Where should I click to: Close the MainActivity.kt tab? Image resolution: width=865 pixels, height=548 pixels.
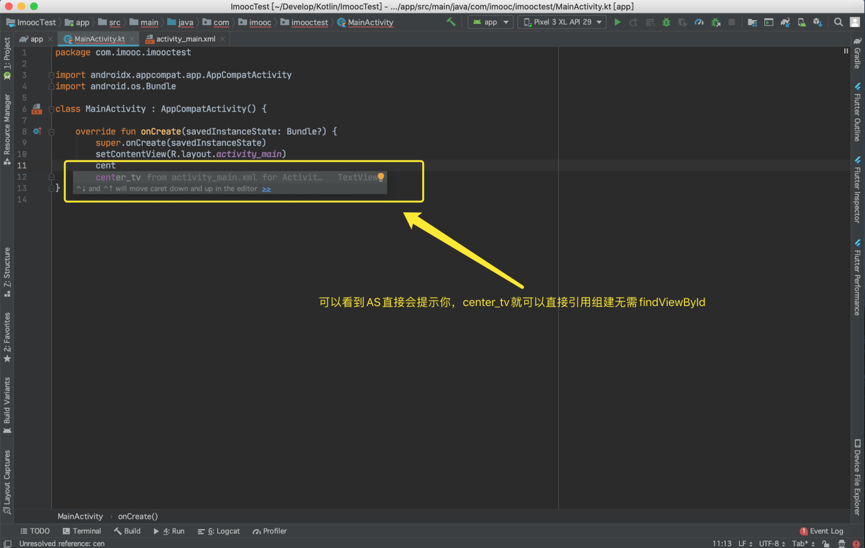[132, 39]
